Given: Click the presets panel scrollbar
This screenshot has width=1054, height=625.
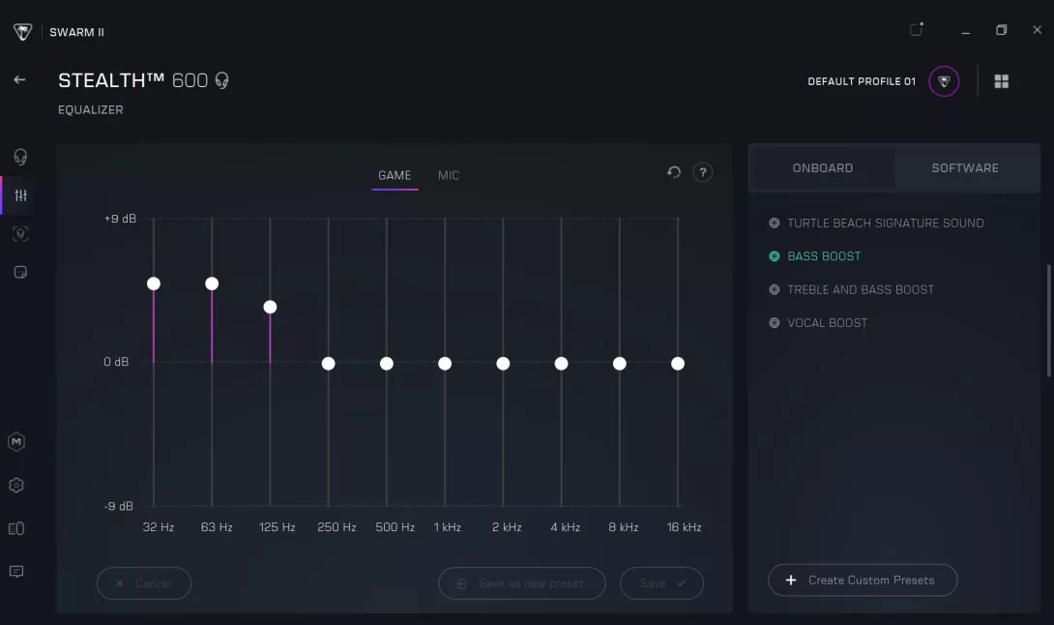Looking at the screenshot, I should coord(1048,321).
